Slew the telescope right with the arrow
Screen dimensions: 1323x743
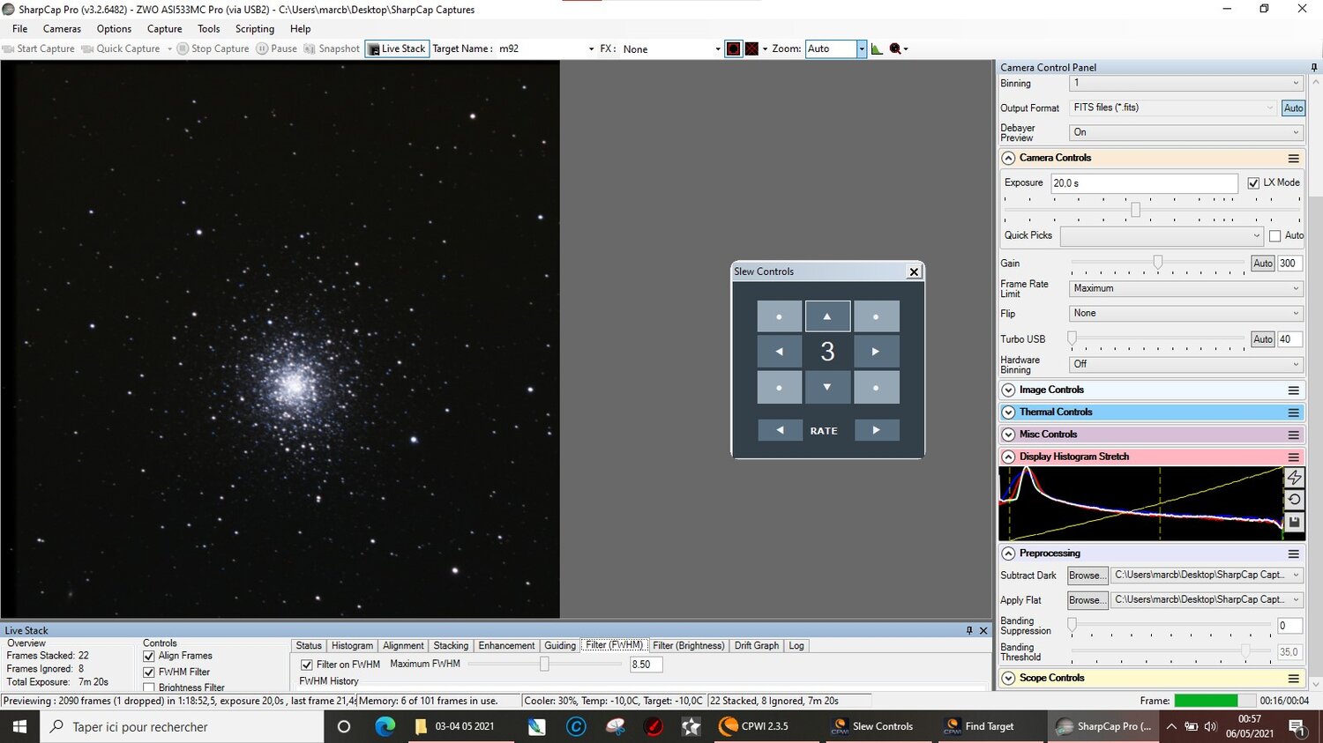tap(876, 351)
